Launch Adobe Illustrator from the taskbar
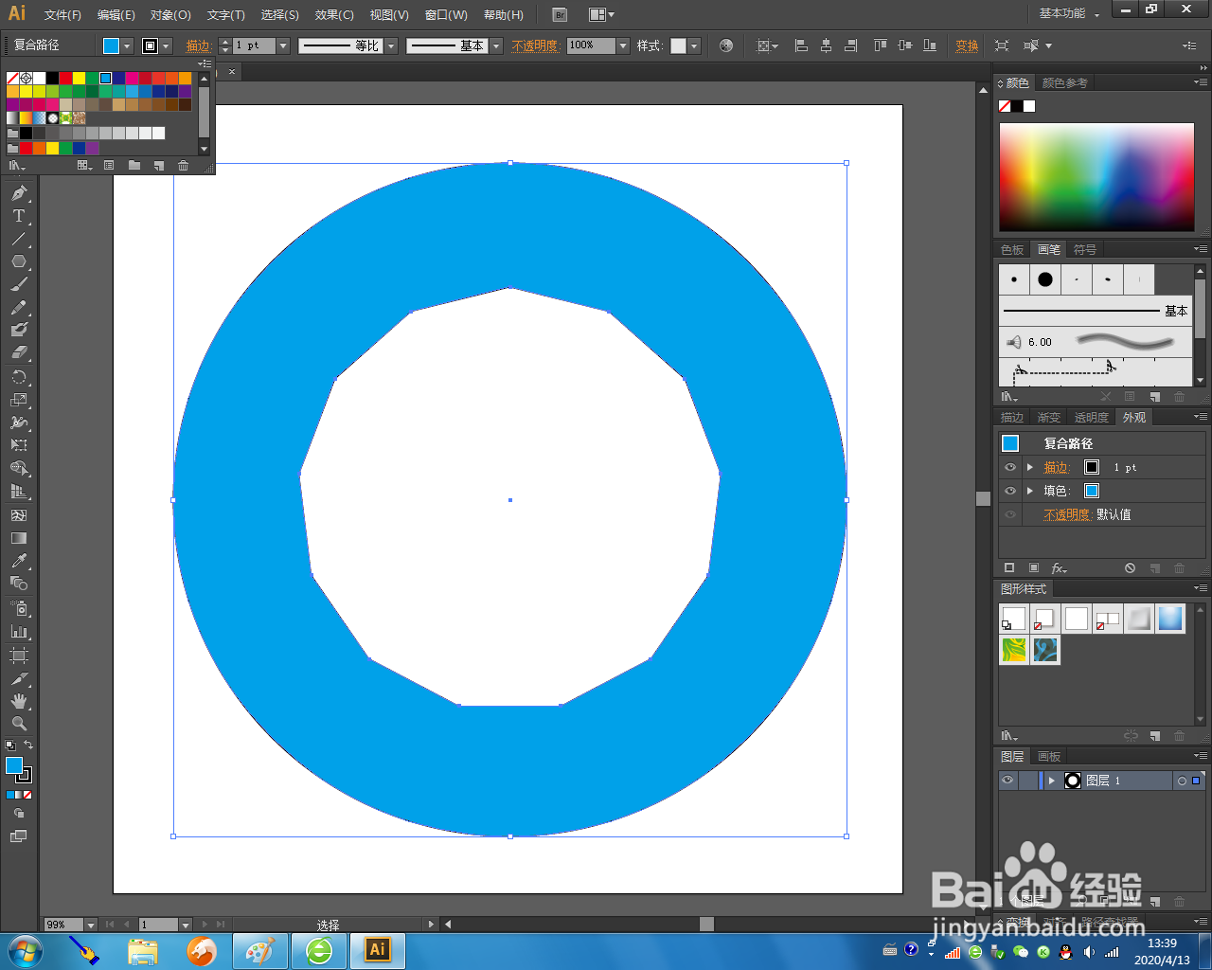 tap(378, 950)
